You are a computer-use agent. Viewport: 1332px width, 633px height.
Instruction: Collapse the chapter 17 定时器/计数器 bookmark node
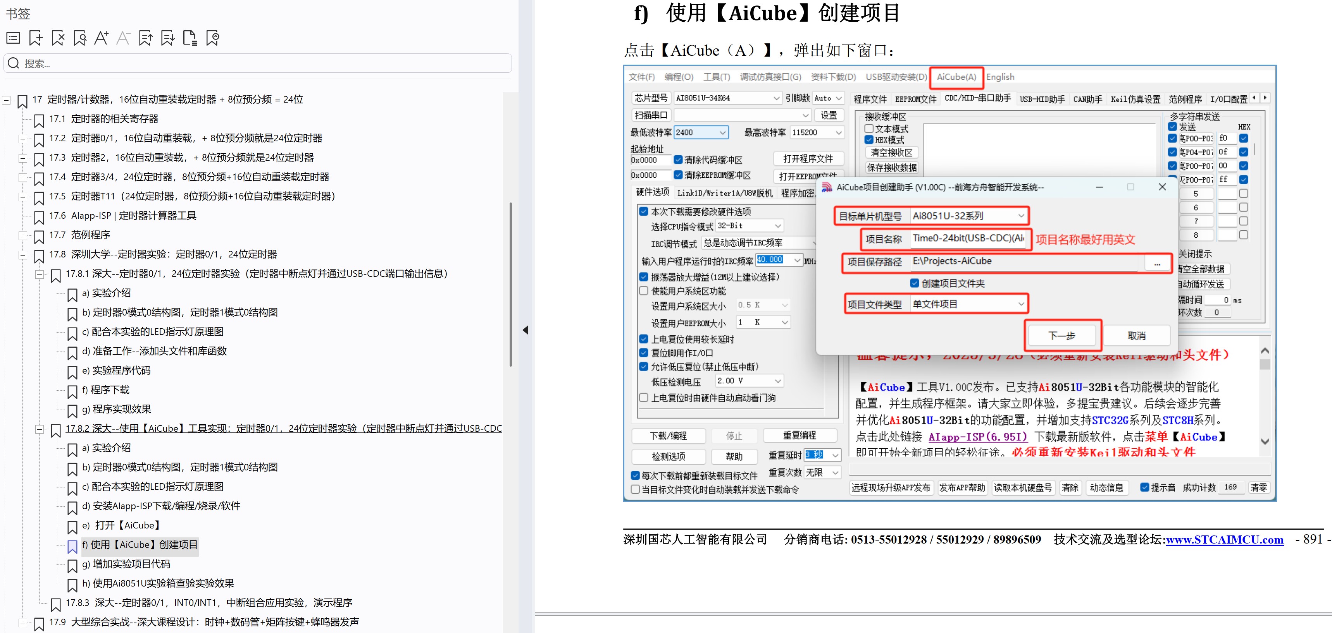6,100
